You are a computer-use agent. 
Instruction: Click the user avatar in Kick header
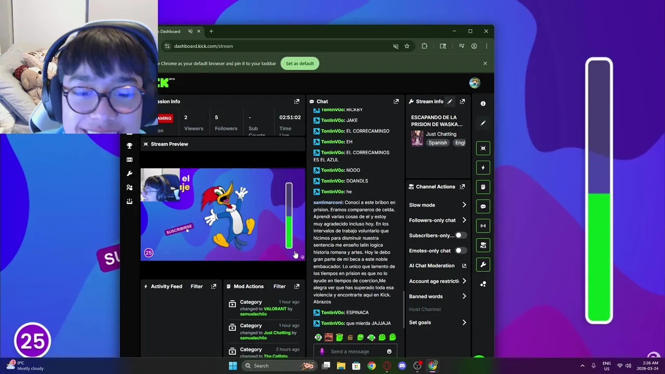474,83
